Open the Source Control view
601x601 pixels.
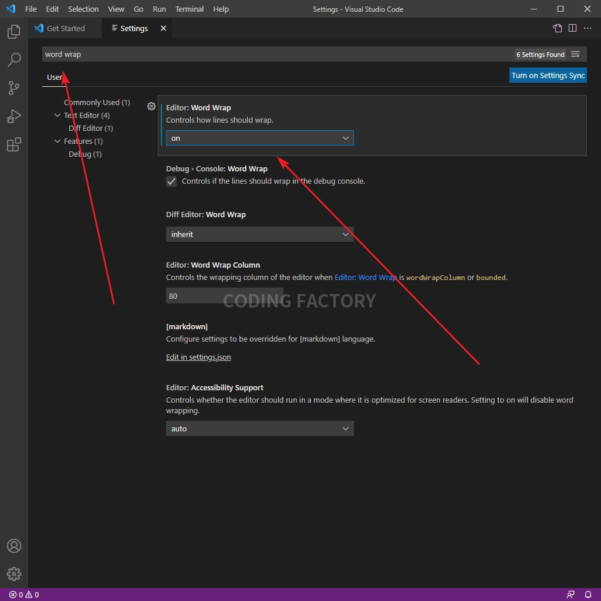tap(14, 88)
